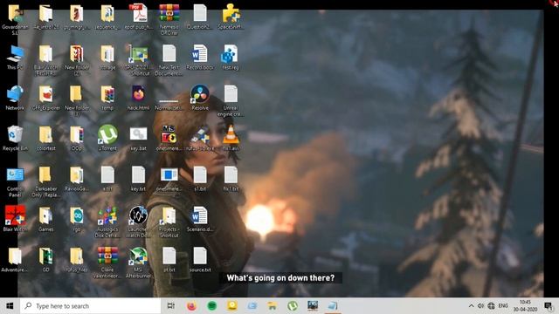559x314 pixels.
Task: Open the key.bat batch file
Action: tap(138, 138)
